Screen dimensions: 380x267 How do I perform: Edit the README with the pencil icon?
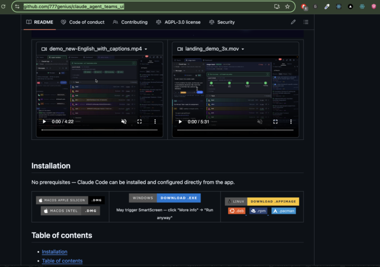(293, 22)
